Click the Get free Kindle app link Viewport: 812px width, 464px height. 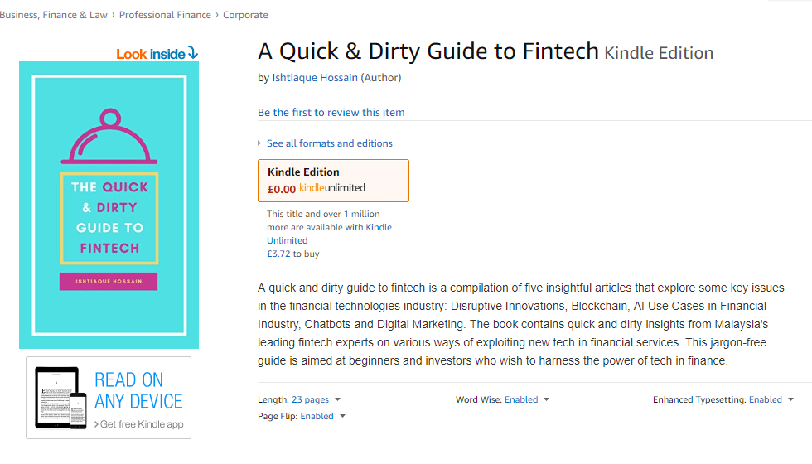[x=142, y=424]
